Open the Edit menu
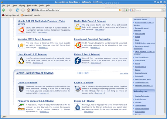 click(x=9, y=5)
